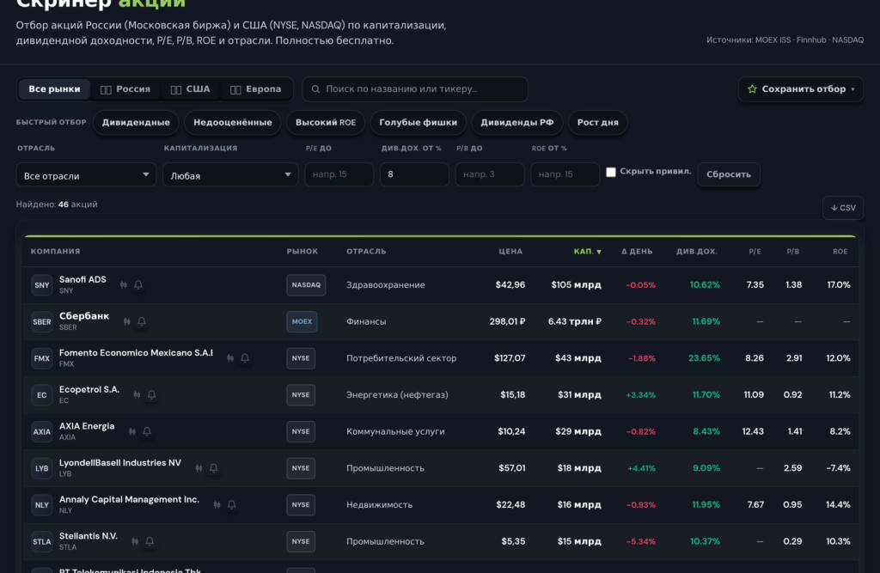Click the bell icon for LyondellBasell Industries NV
This screenshot has width=880, height=573.
[x=214, y=468]
